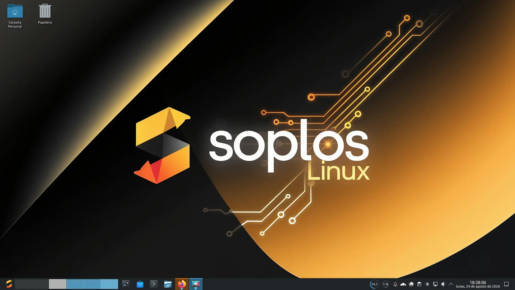Open the calendar from the 18:38:06 clock
The height and width of the screenshot is (290, 515).
(478, 284)
